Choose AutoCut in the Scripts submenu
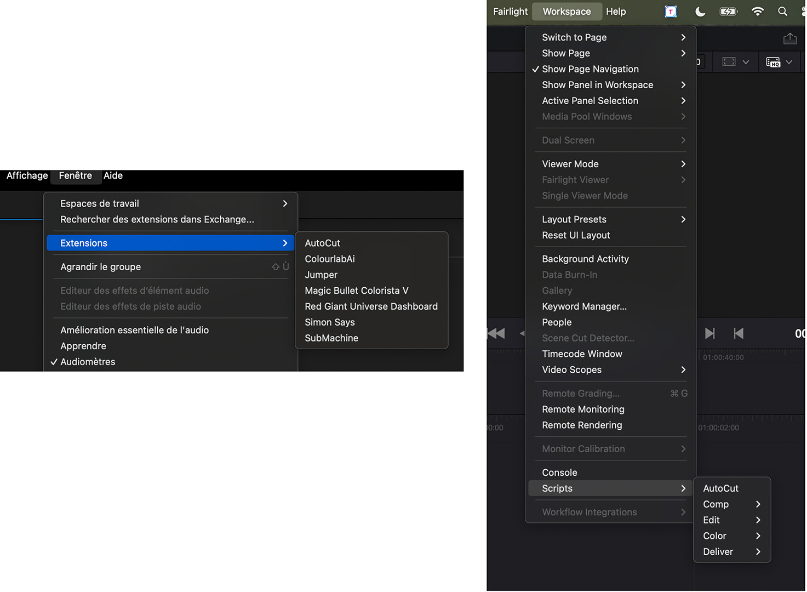 (x=720, y=488)
